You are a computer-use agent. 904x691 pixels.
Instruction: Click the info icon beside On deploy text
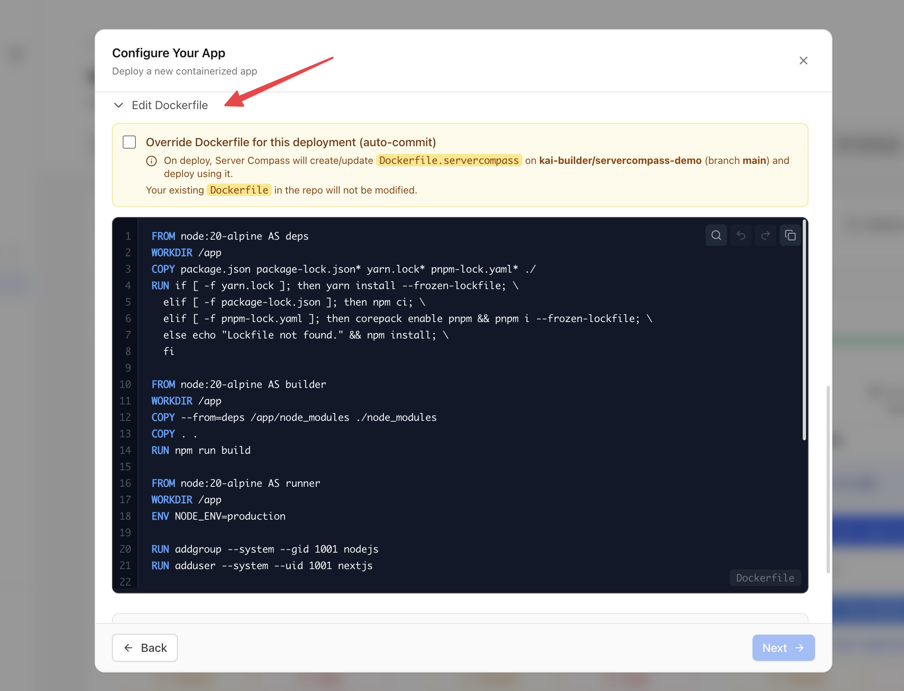(151, 161)
